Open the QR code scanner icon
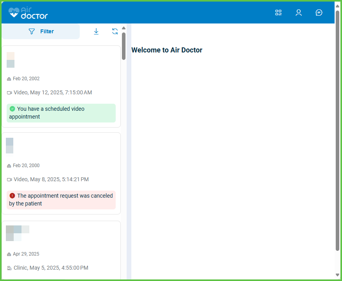This screenshot has height=281, width=342. 278,13
